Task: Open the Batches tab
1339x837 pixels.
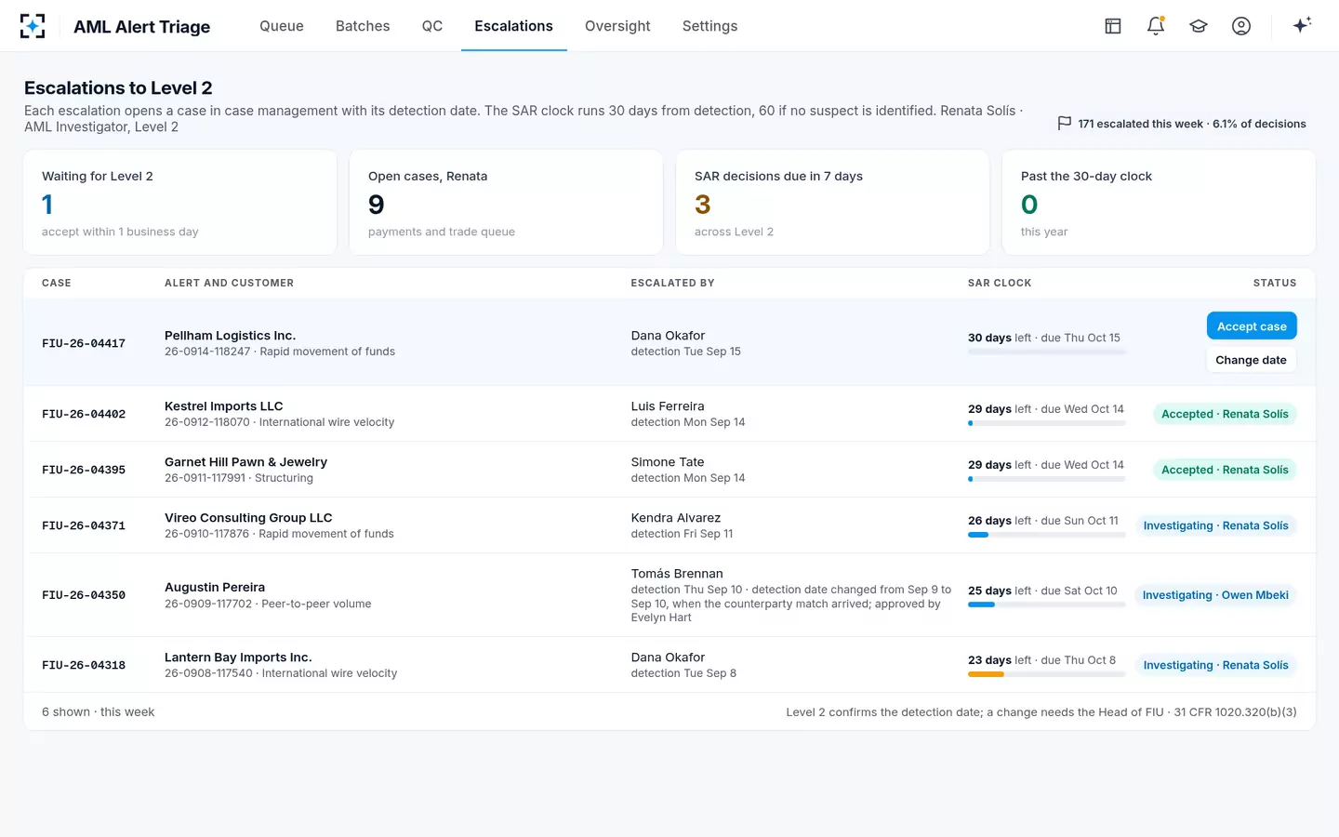Action: pyautogui.click(x=363, y=26)
